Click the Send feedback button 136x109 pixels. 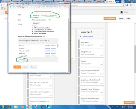[x=129, y=103]
